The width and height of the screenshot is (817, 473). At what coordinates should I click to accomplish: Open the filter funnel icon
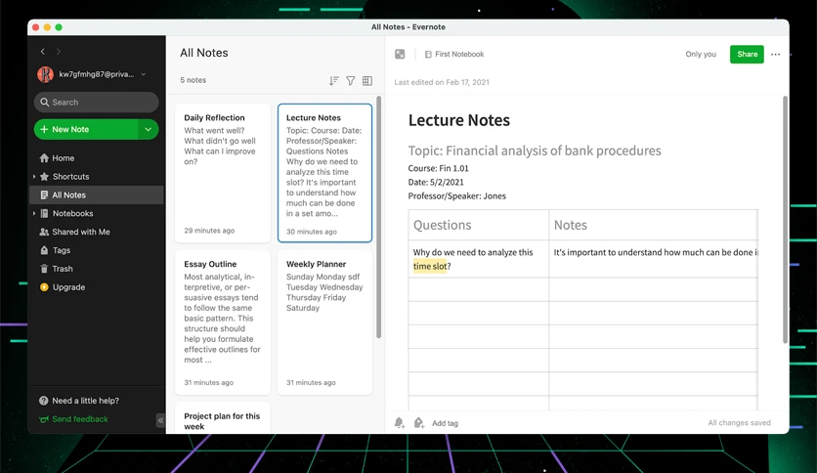coord(351,81)
